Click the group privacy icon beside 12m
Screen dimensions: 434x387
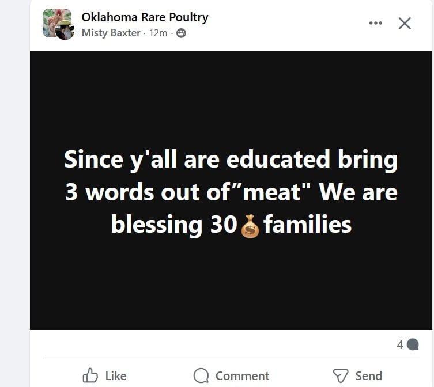(181, 33)
